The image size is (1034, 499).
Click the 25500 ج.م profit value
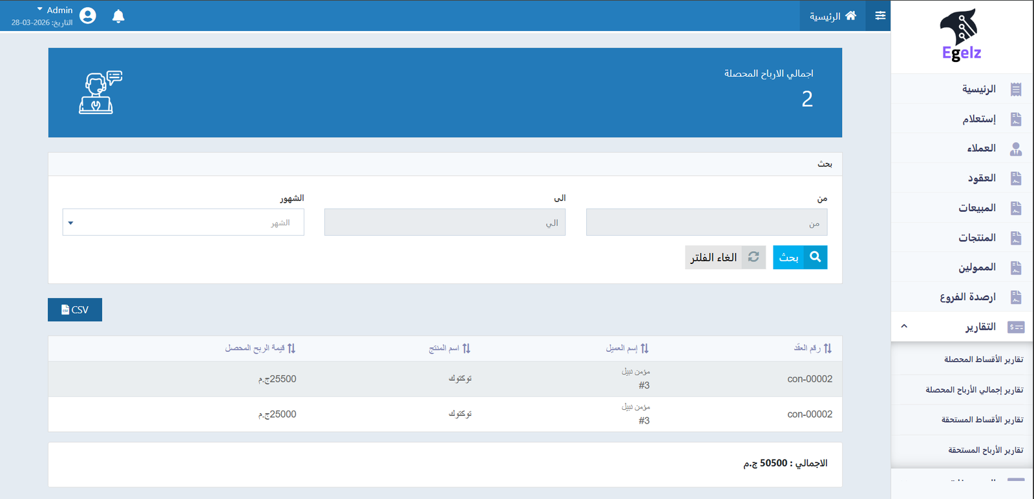coord(277,379)
